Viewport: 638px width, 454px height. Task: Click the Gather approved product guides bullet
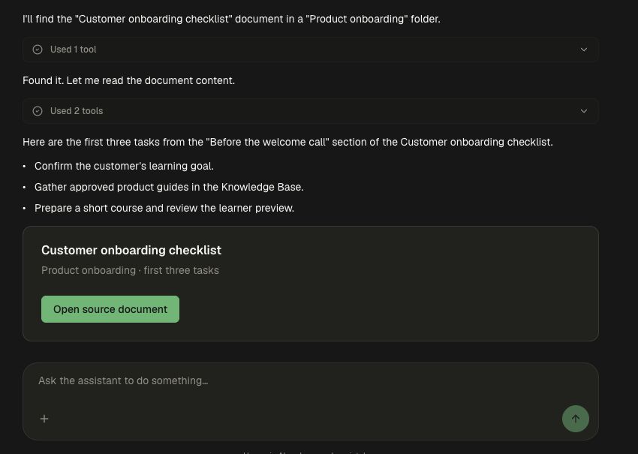pyautogui.click(x=169, y=187)
